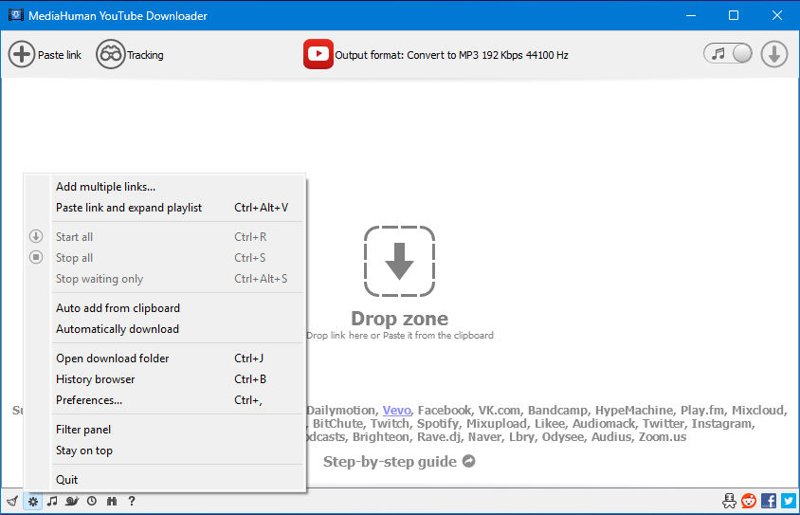Click the Drop zone heading text
Screen dimensions: 800x515
[x=399, y=319]
